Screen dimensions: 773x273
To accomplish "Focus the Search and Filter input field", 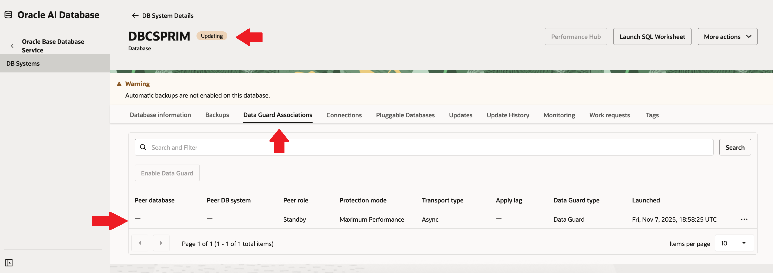I will click(420, 147).
